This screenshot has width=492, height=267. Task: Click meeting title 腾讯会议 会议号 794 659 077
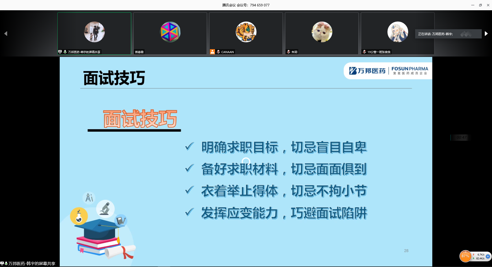[x=246, y=5]
